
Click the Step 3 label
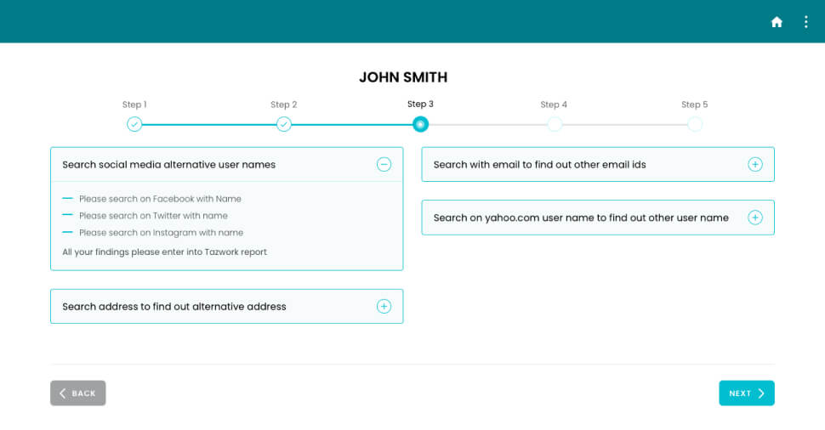[420, 105]
